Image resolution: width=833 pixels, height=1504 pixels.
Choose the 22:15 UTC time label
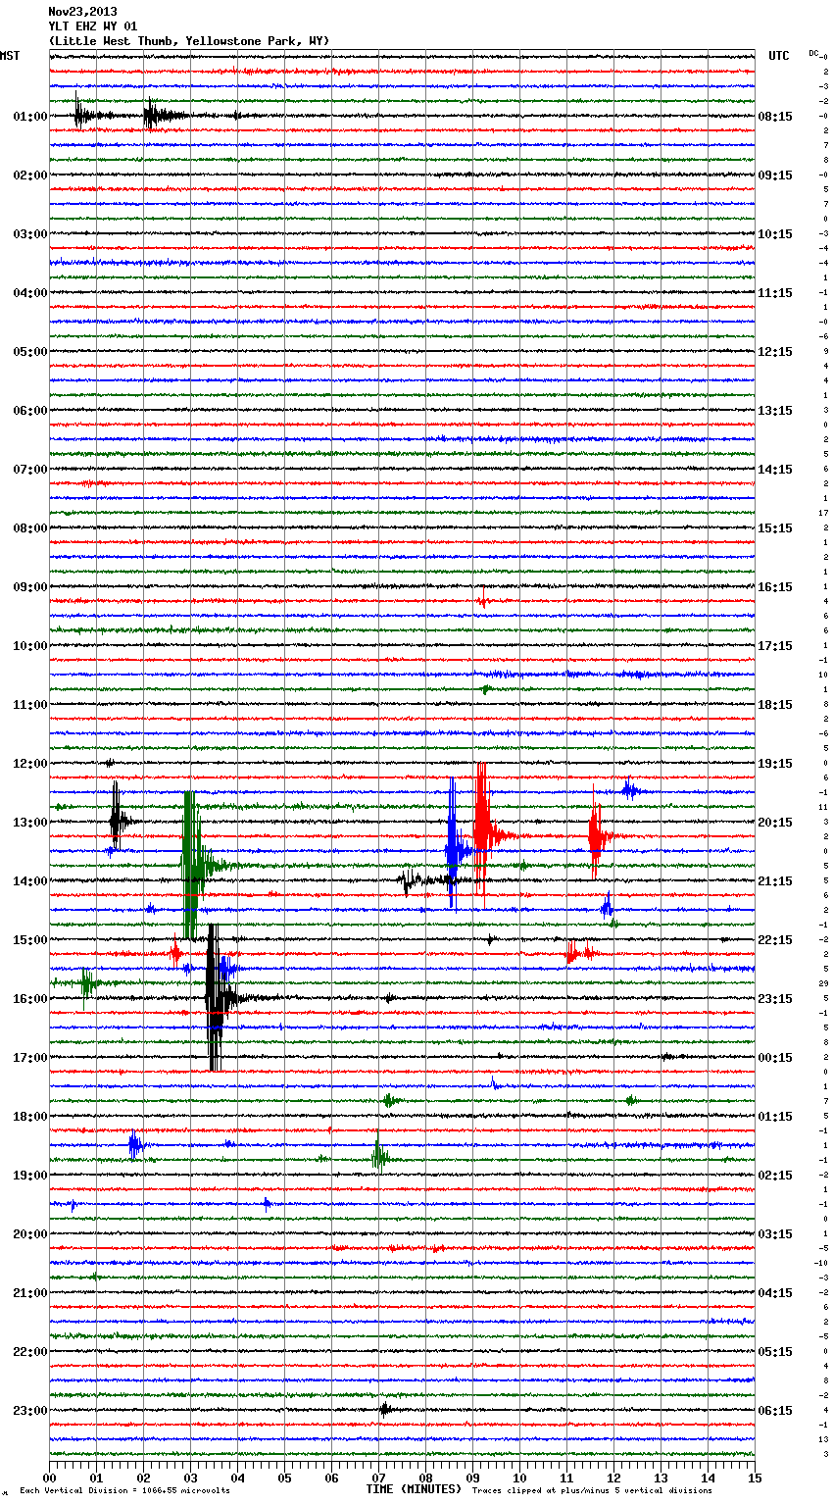click(775, 940)
